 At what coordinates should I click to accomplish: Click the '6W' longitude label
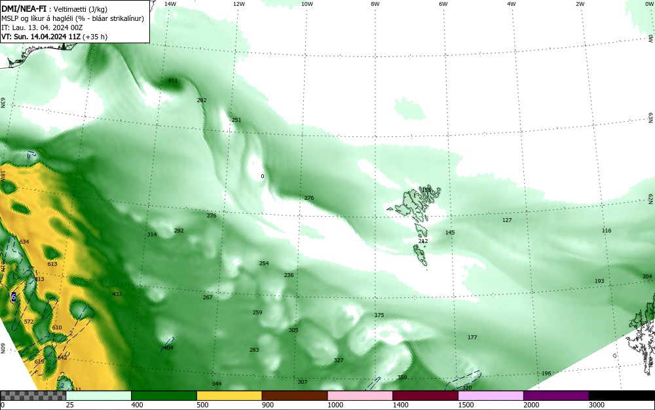pos(443,4)
